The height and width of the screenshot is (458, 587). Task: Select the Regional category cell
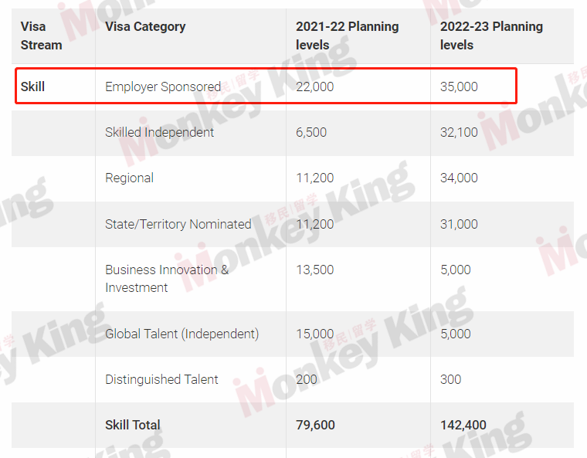click(x=129, y=178)
